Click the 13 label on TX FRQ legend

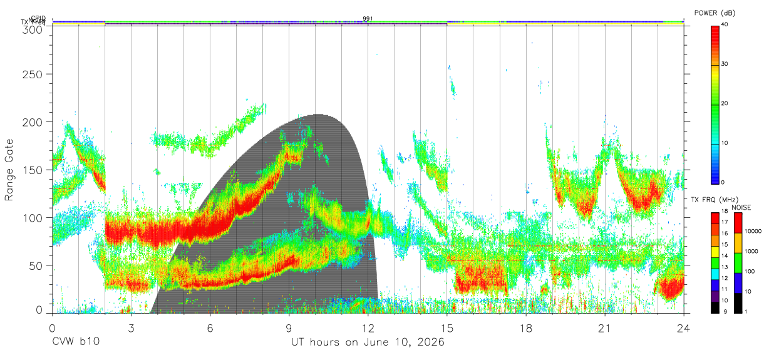(724, 267)
